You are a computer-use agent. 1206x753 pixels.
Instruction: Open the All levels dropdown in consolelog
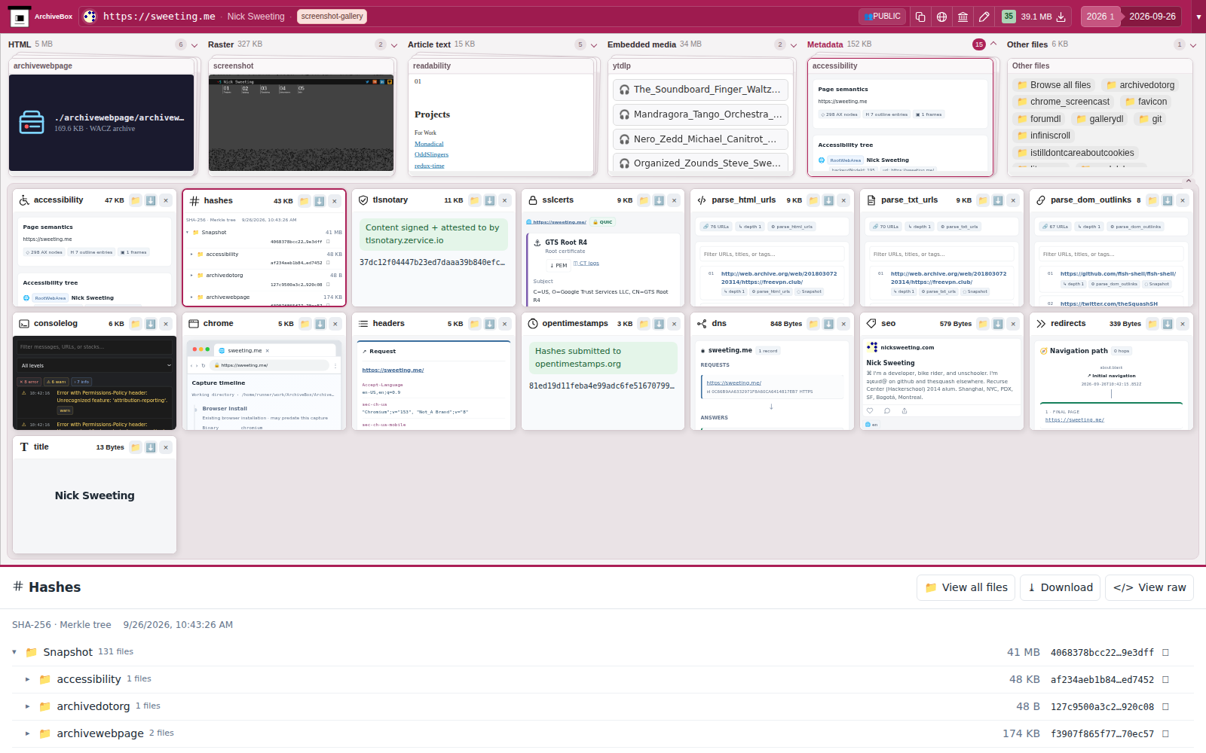(95, 365)
